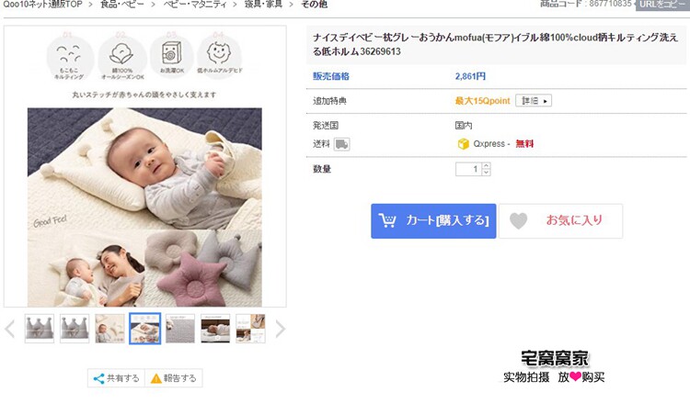Image resolution: width=690 pixels, height=403 pixels.
Task: Go to Qoo10ネット通販TOP breadcrumb
Action: 42,4
